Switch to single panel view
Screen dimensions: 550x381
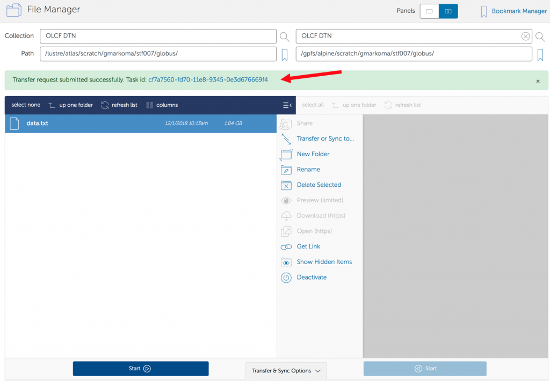(x=429, y=11)
